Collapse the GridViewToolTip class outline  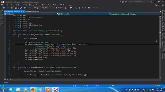coord(14,31)
